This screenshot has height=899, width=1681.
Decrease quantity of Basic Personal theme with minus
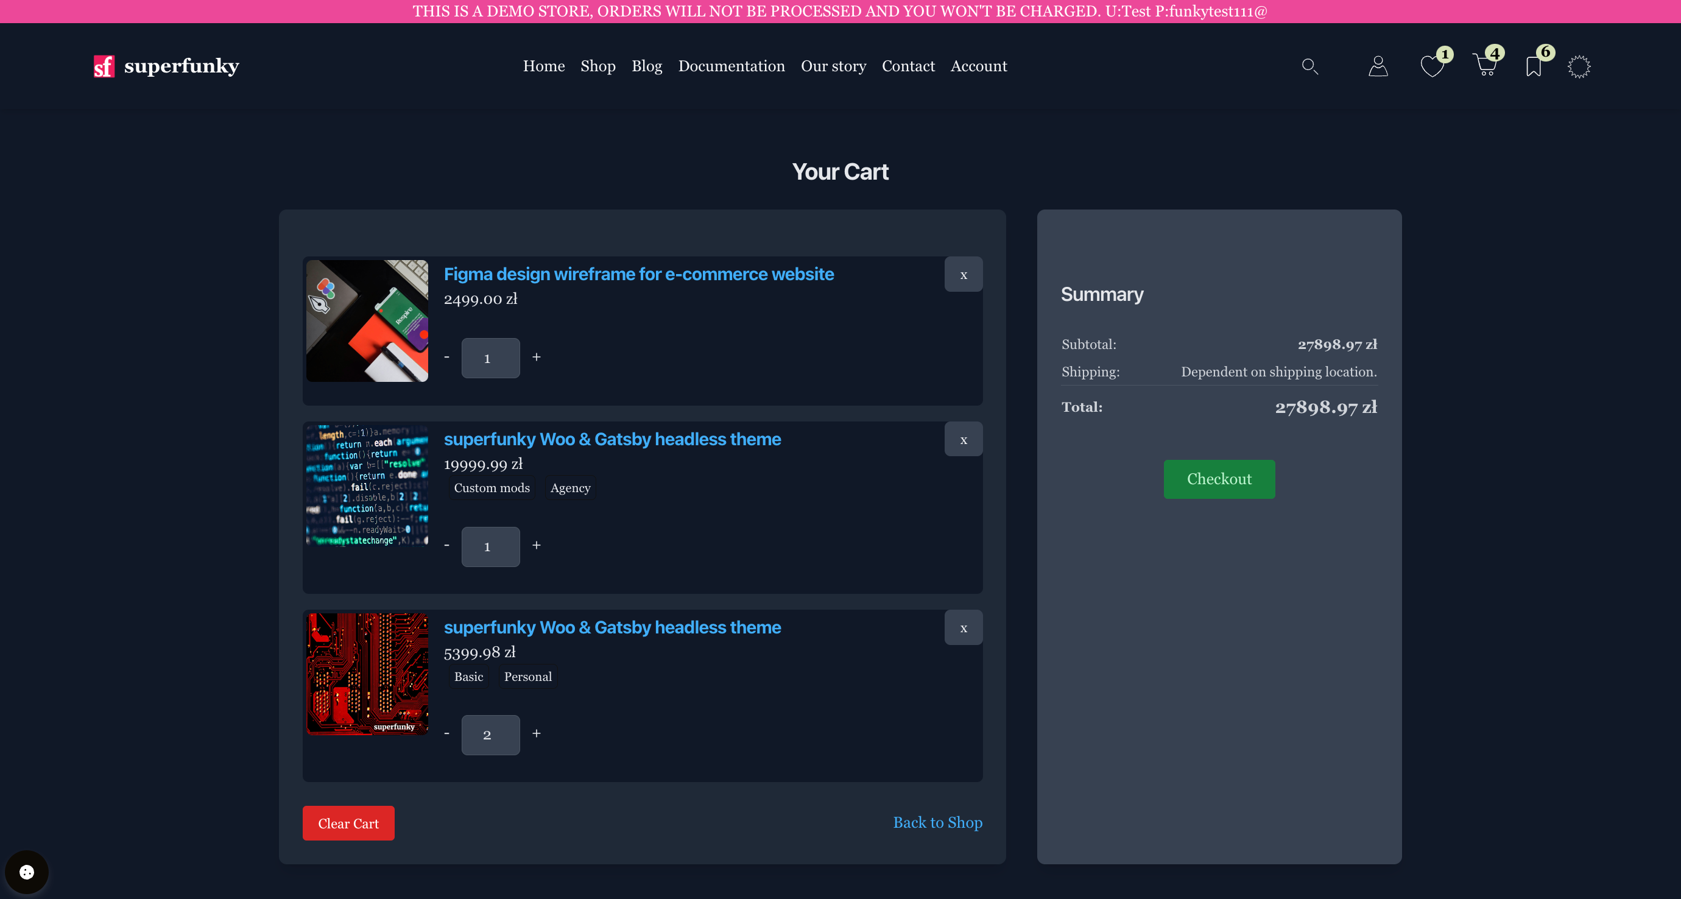click(x=446, y=735)
